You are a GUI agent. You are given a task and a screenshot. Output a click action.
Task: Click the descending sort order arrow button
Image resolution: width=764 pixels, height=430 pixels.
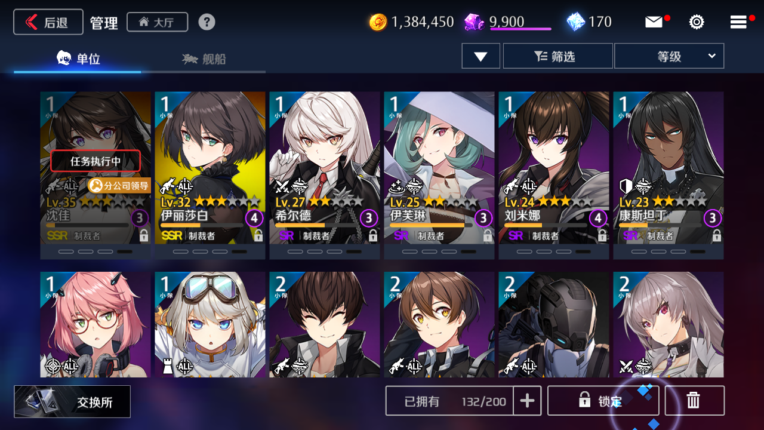[x=480, y=56]
